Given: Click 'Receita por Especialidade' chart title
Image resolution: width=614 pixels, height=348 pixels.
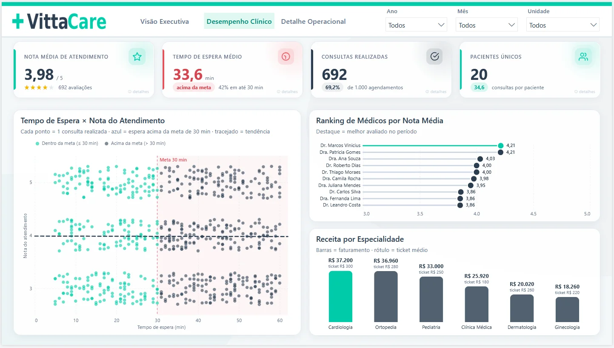Looking at the screenshot, I should 360,239.
